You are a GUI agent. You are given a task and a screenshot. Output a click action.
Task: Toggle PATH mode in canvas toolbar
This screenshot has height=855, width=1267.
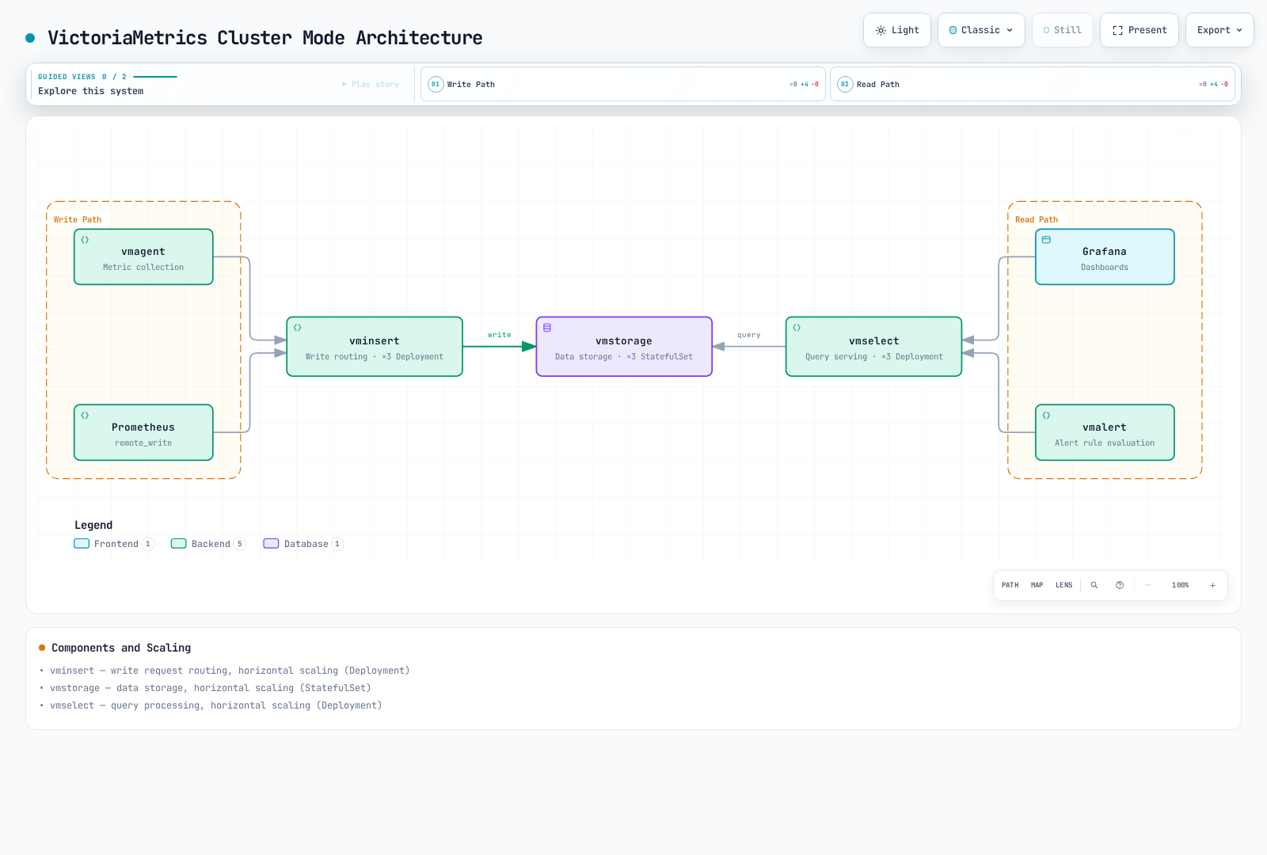click(x=1010, y=585)
